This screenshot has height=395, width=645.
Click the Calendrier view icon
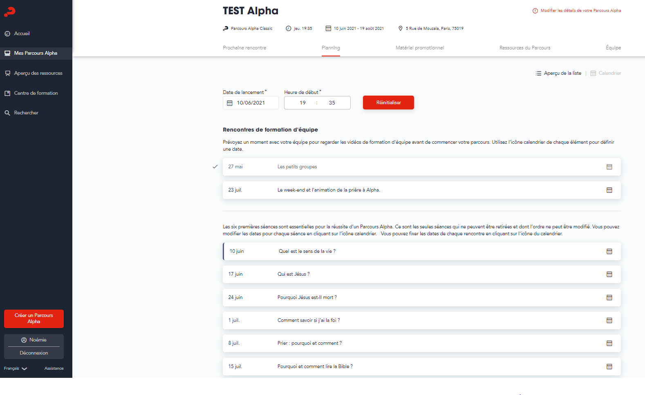click(x=593, y=73)
